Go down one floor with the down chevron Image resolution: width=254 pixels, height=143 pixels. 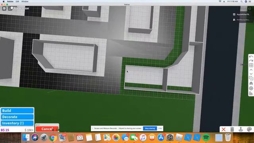point(251,74)
